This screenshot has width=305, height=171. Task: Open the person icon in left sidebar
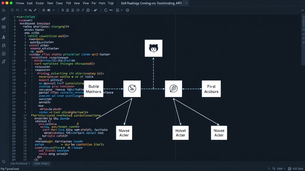point(4,37)
